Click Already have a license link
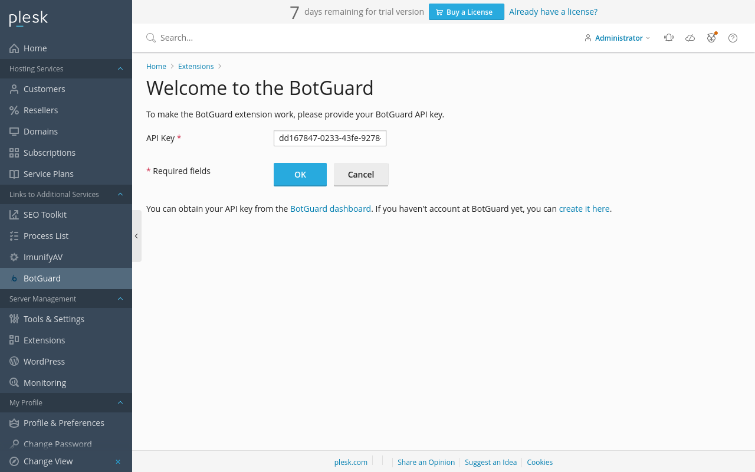Viewport: 755px width, 472px height. pyautogui.click(x=553, y=12)
